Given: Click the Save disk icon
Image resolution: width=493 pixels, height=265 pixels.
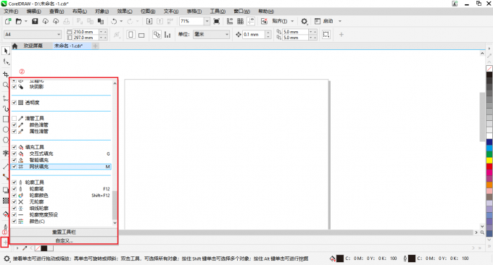Looking at the screenshot, I should click(35, 21).
